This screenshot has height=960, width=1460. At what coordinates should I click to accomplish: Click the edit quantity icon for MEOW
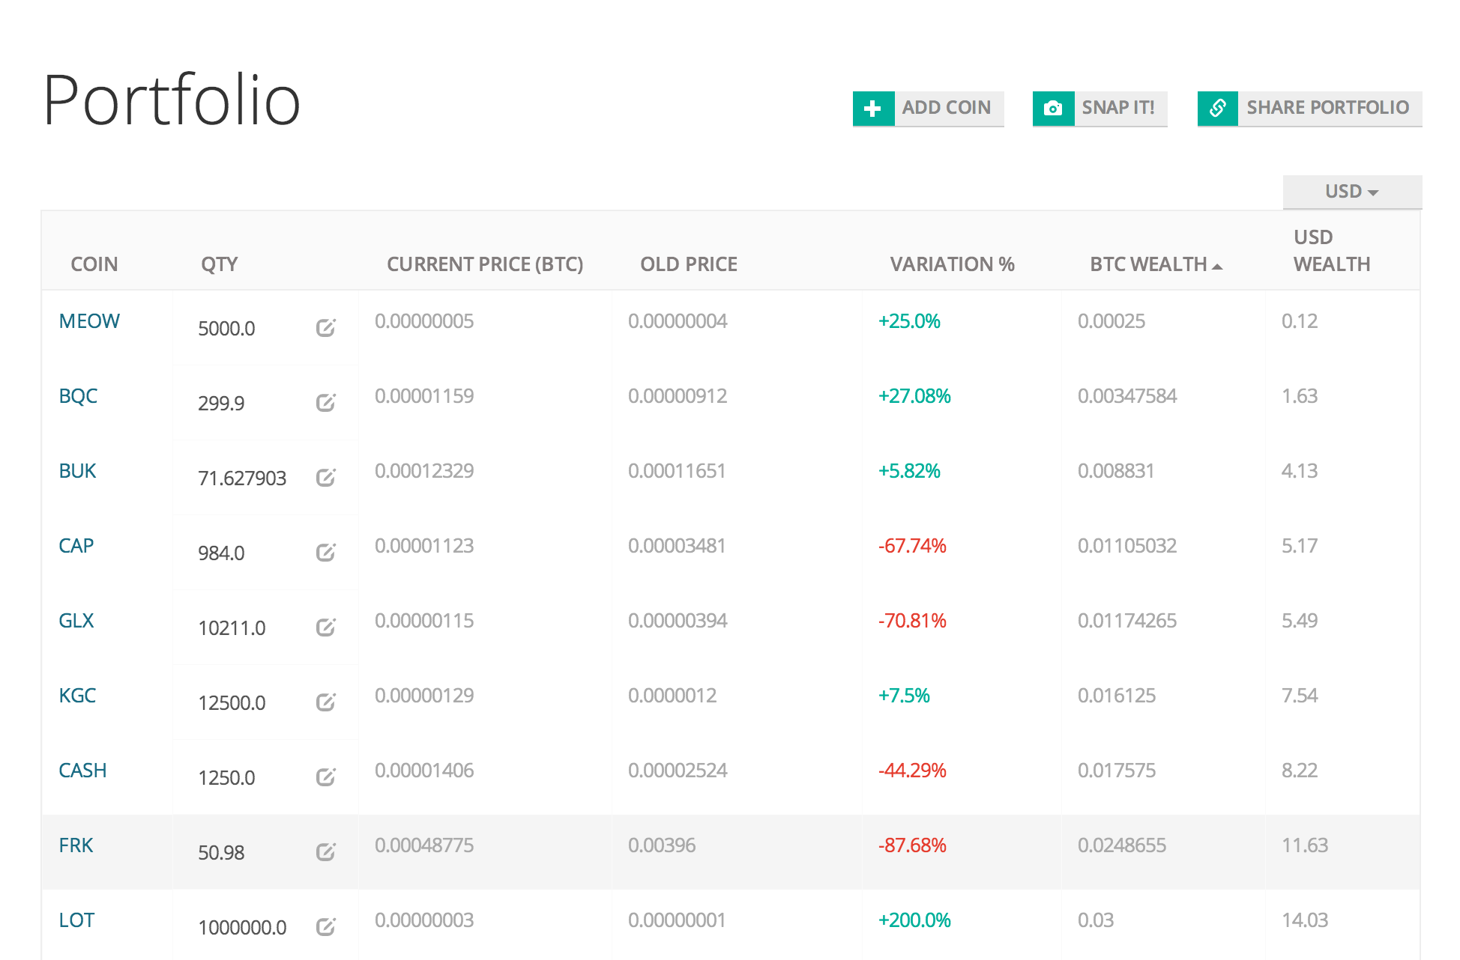(x=325, y=328)
